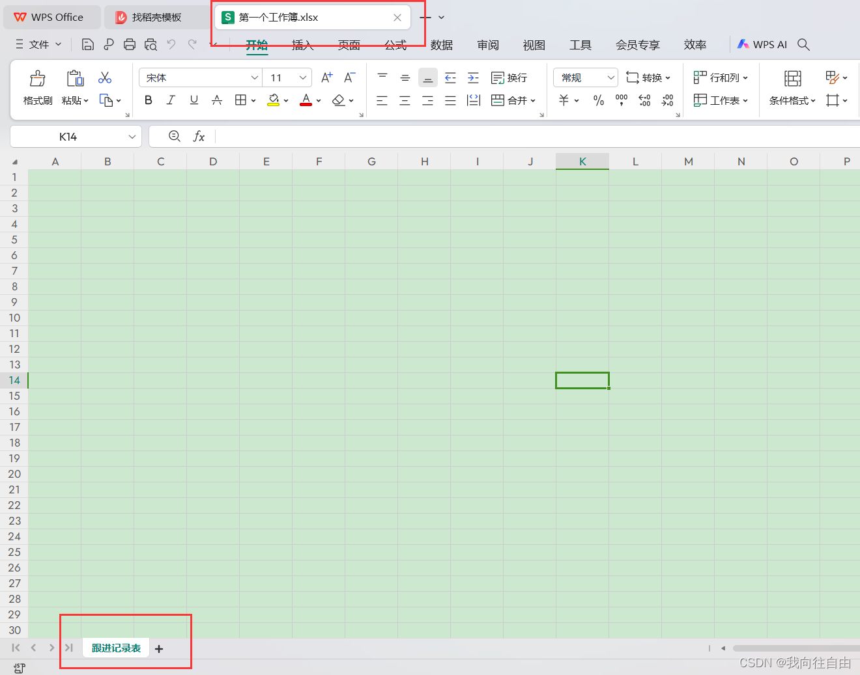The image size is (860, 675).
Task: Open 效率 efficiency tab
Action: click(695, 45)
